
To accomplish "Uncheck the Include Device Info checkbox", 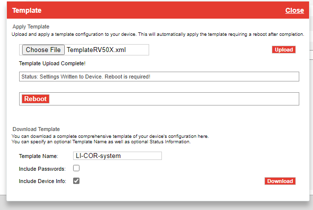I will 76,181.
